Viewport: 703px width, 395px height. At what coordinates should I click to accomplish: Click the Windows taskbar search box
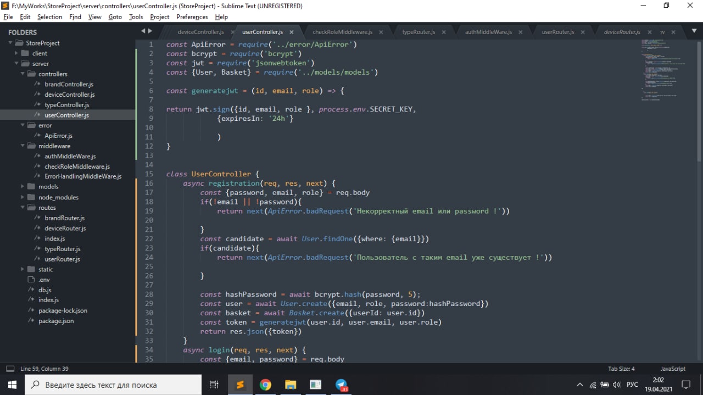[x=113, y=385]
